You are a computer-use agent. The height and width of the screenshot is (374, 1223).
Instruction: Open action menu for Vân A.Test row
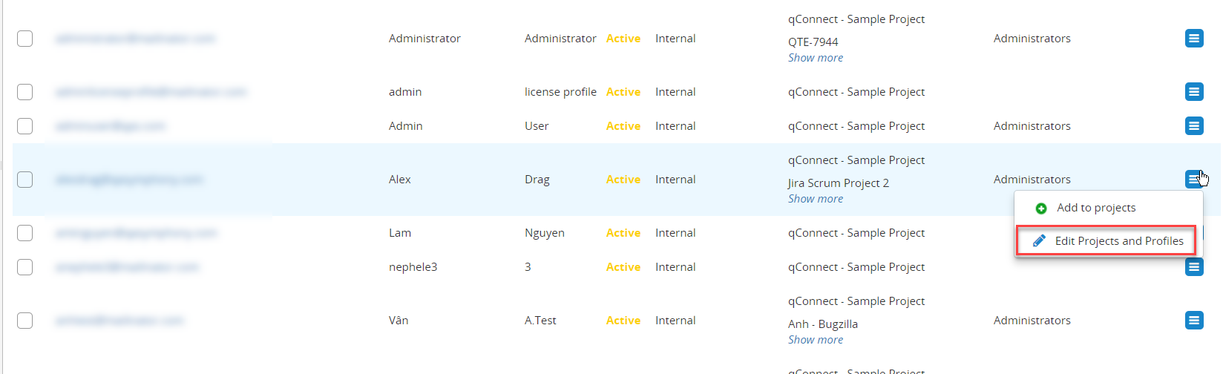coord(1193,321)
